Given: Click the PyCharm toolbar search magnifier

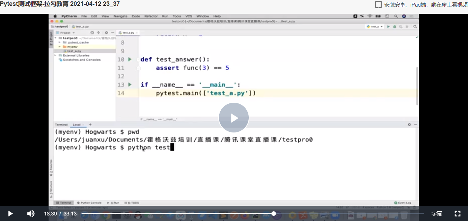Looking at the screenshot, I should (x=415, y=27).
